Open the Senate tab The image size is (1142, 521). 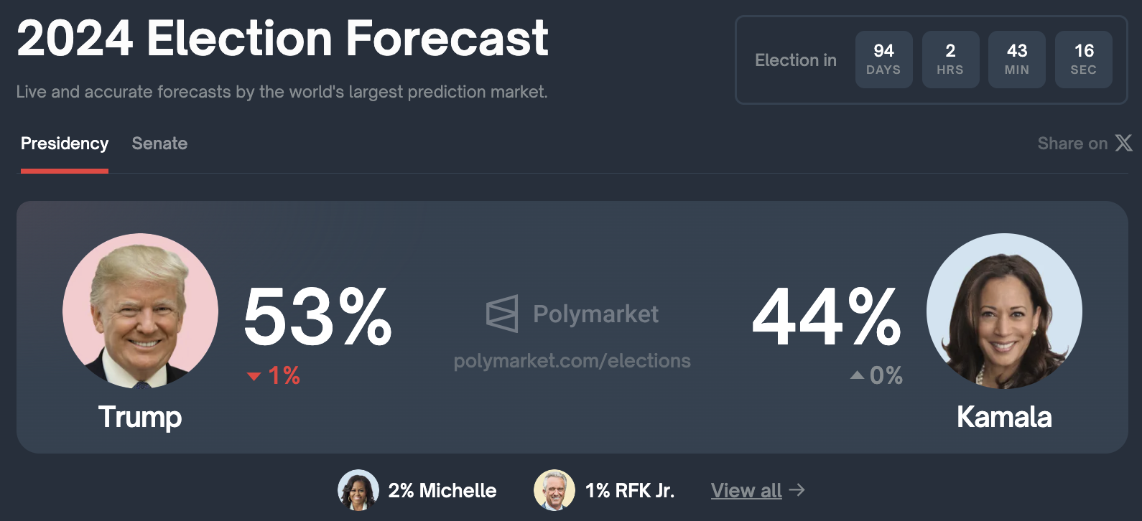coord(159,144)
